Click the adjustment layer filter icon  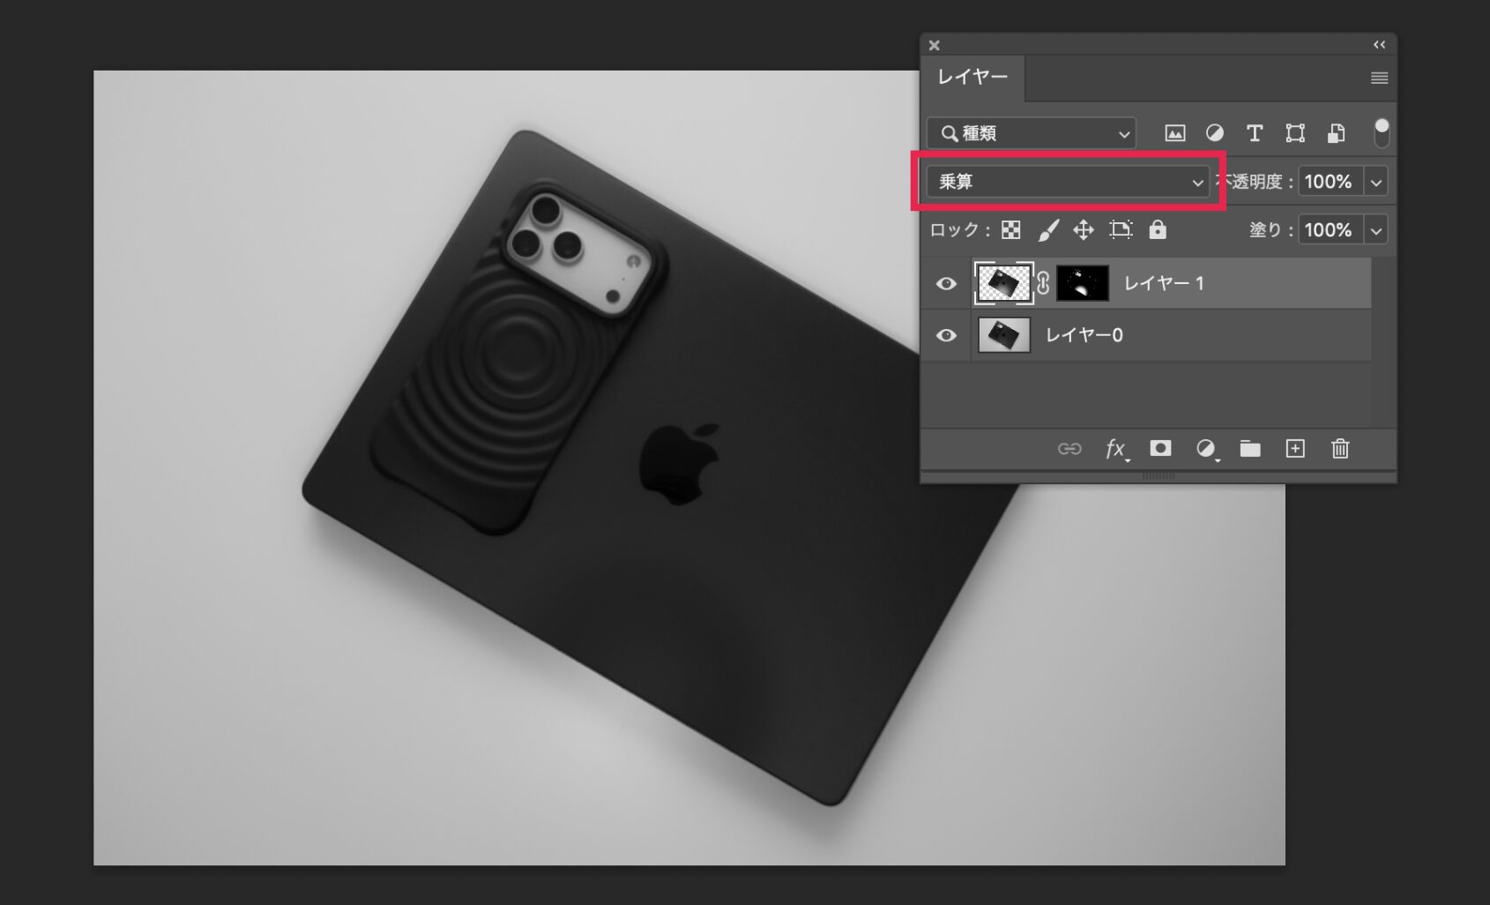point(1214,133)
